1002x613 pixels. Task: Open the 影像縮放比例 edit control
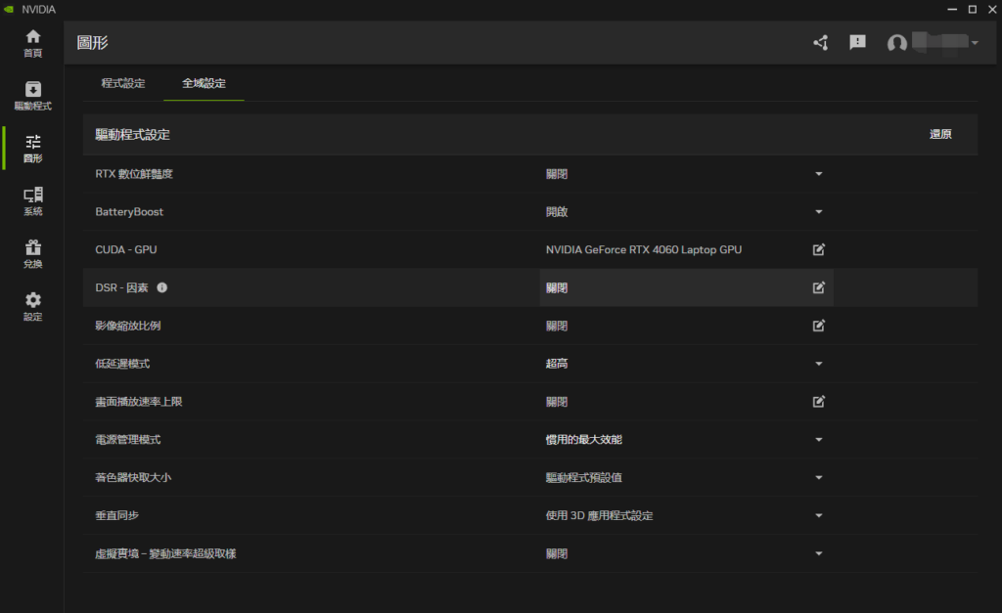click(x=818, y=326)
